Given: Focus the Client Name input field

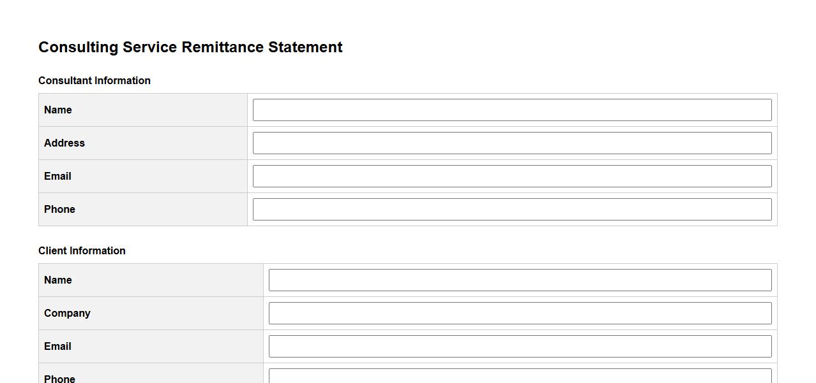Looking at the screenshot, I should point(520,280).
